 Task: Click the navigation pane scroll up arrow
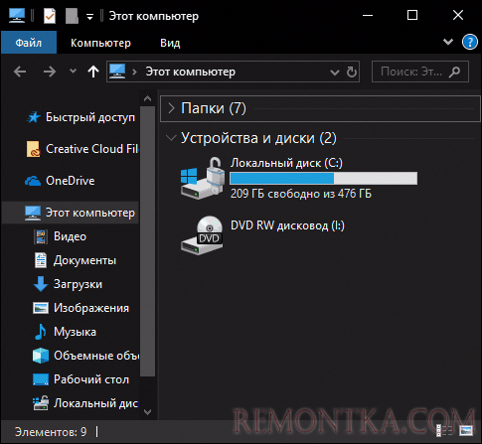(x=148, y=98)
